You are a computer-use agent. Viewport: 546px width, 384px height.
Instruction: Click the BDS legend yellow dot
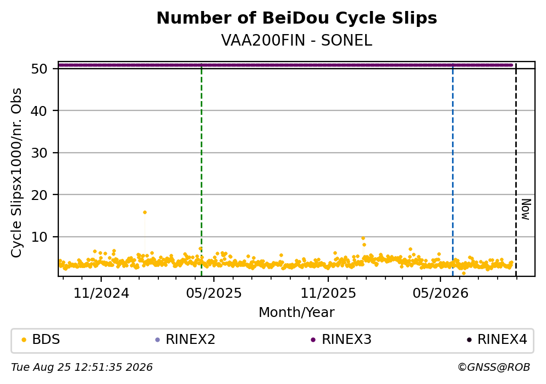[24, 340]
